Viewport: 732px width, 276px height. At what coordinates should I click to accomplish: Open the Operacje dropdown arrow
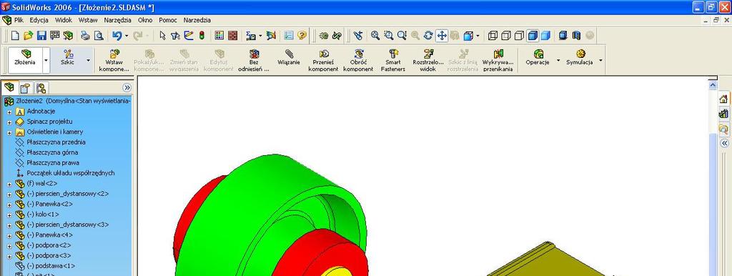[558, 60]
